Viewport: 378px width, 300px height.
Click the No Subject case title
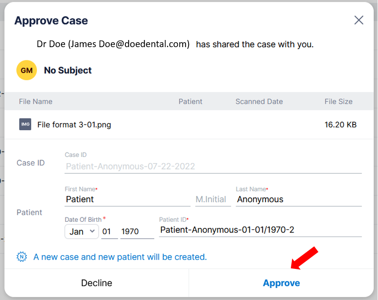(68, 70)
